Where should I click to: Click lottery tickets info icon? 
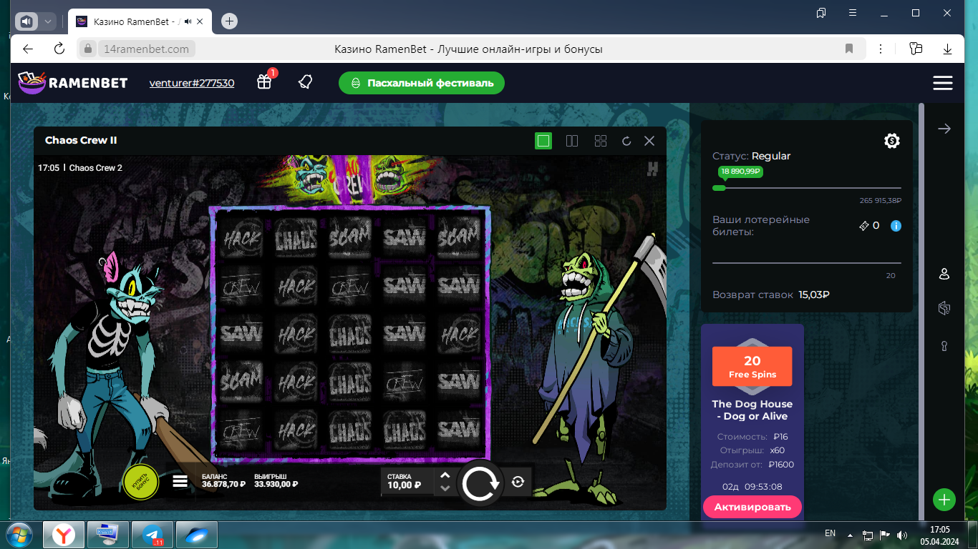pyautogui.click(x=896, y=226)
